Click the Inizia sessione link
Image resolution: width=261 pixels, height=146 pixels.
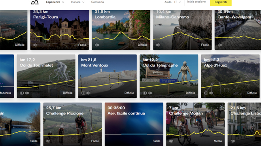pyautogui.click(x=197, y=2)
